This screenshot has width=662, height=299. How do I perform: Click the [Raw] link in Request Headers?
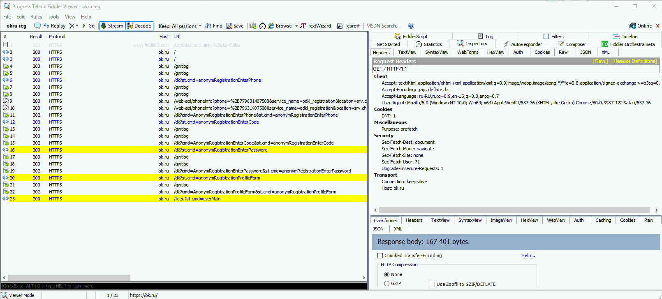click(x=600, y=61)
